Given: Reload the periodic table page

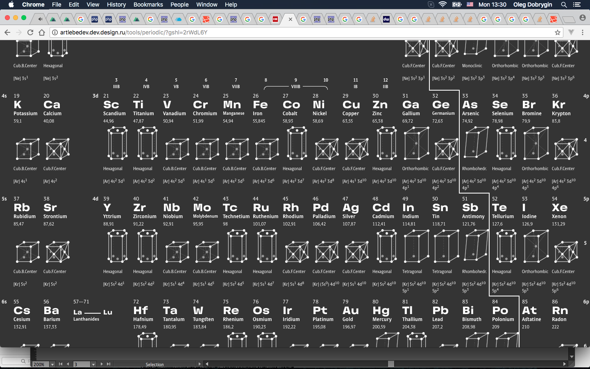Looking at the screenshot, I should 30,32.
